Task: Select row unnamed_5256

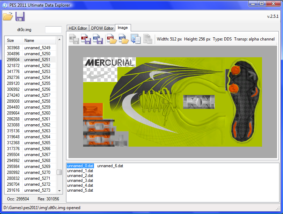Action: (30, 89)
